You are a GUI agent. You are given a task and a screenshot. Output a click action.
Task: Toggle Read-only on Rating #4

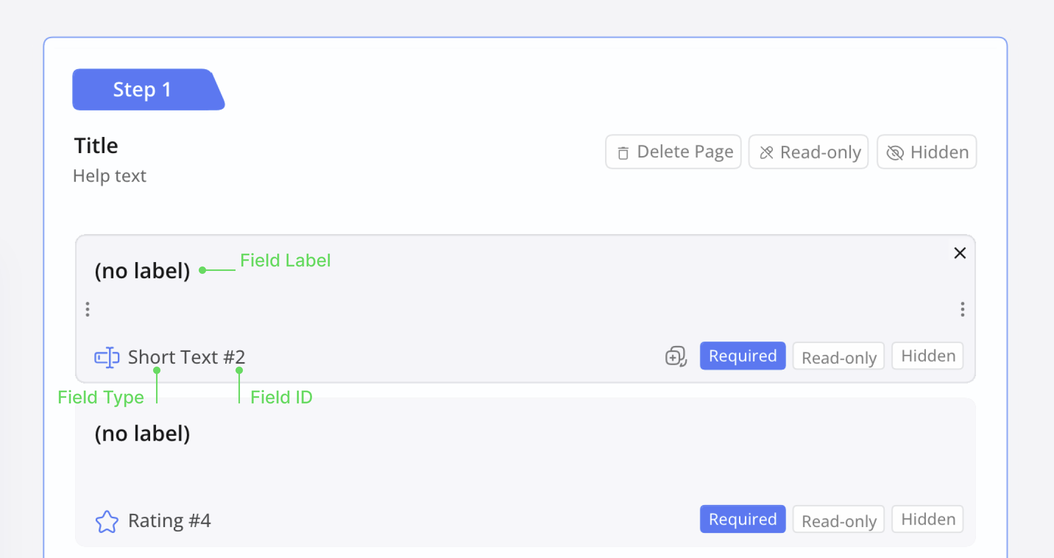(839, 520)
